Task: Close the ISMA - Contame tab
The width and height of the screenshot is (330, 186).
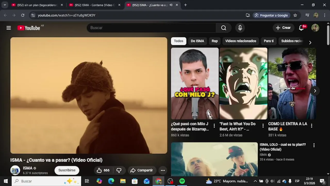Action: tap(119, 5)
